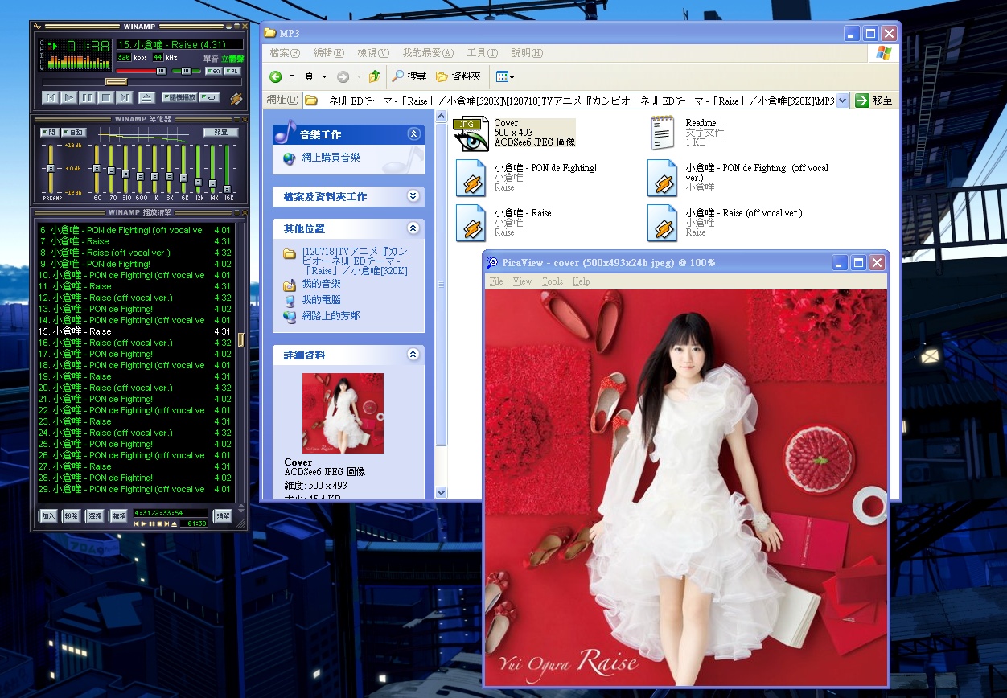Open PicaView's File menu
The width and height of the screenshot is (1007, 698).
pos(496,281)
